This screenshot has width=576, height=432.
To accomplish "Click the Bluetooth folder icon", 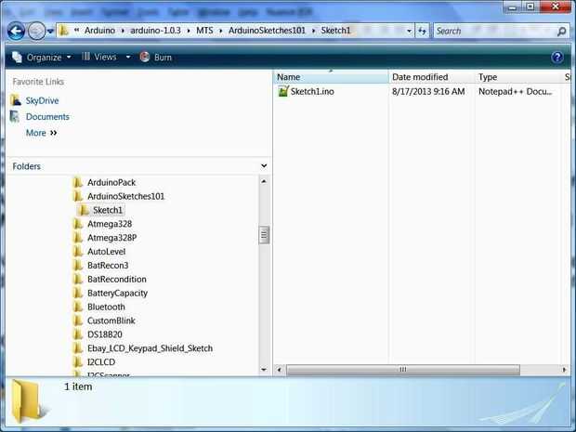I will pyautogui.click(x=77, y=307).
